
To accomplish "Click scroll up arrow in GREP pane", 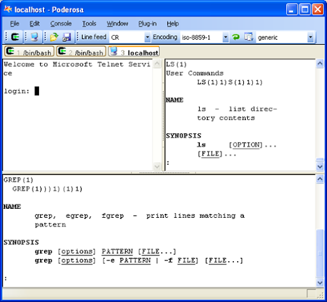I will (320, 179).
